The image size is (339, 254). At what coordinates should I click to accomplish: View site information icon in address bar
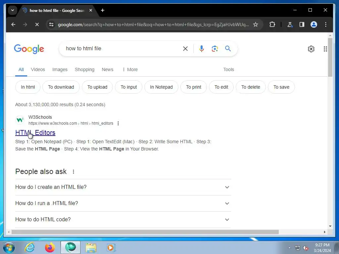(51, 24)
